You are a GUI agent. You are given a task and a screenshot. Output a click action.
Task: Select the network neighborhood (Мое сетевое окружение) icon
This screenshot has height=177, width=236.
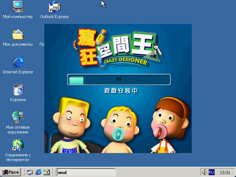coord(18,117)
